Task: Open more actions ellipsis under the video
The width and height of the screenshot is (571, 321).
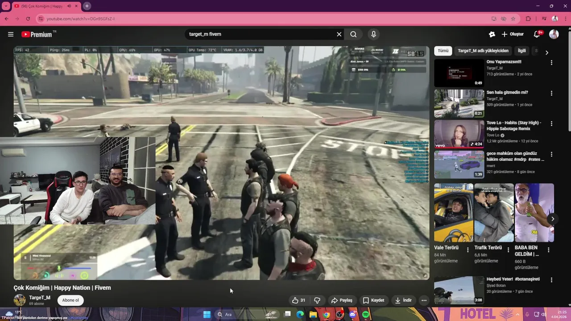Action: (x=424, y=300)
